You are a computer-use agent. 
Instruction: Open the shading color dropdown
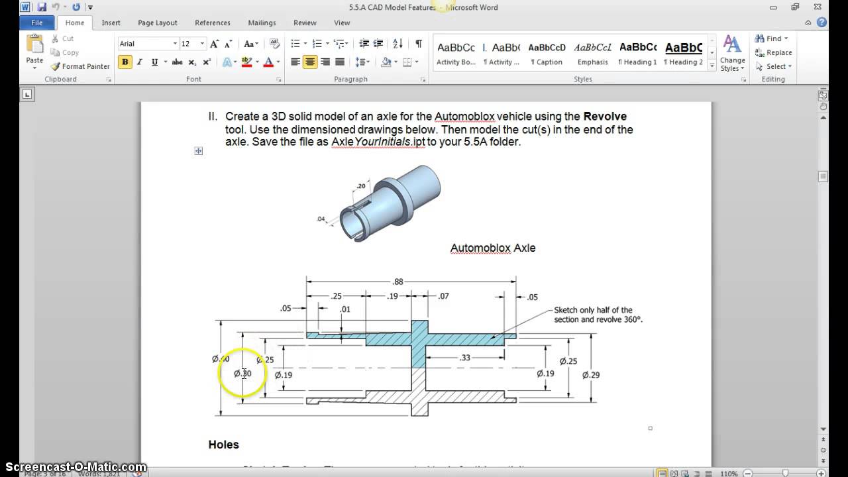[x=396, y=62]
